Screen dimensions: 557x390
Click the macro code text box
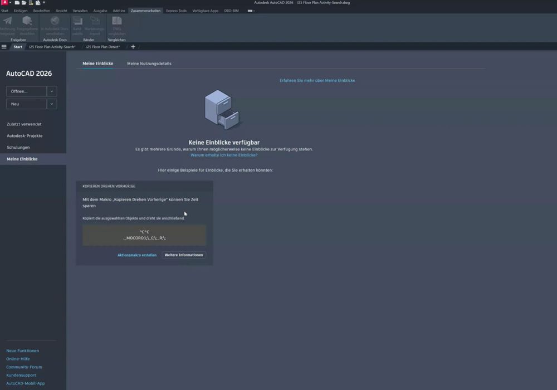[x=144, y=235]
